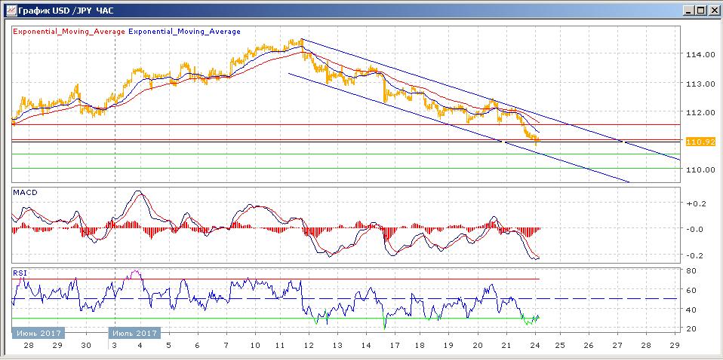
Task: Maximize the USD/JPY chart window
Action: [700, 10]
